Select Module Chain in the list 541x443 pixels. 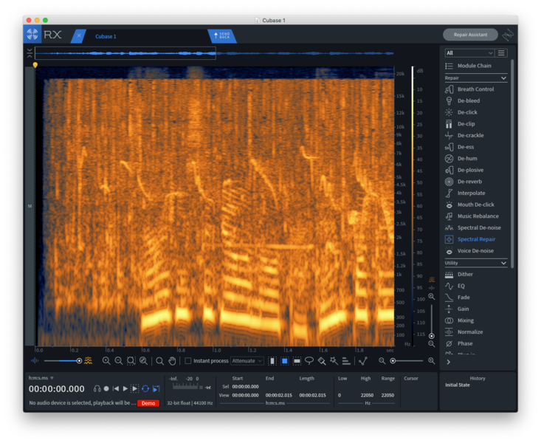click(474, 66)
